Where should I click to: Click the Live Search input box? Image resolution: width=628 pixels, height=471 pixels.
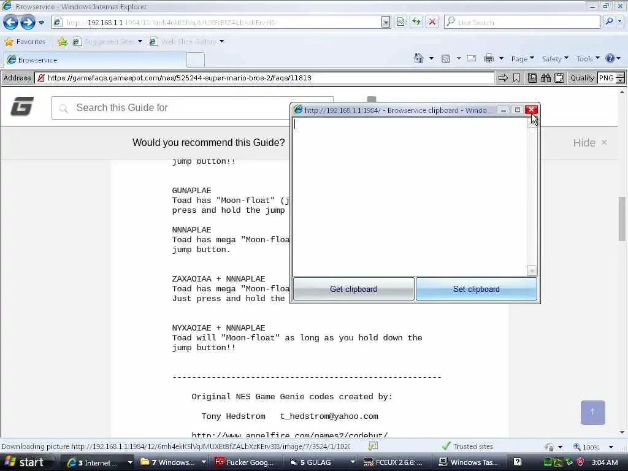522,22
